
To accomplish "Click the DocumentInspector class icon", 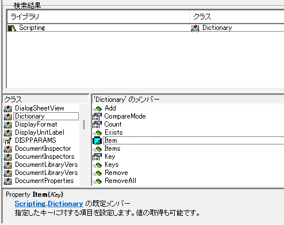I will point(8,149).
